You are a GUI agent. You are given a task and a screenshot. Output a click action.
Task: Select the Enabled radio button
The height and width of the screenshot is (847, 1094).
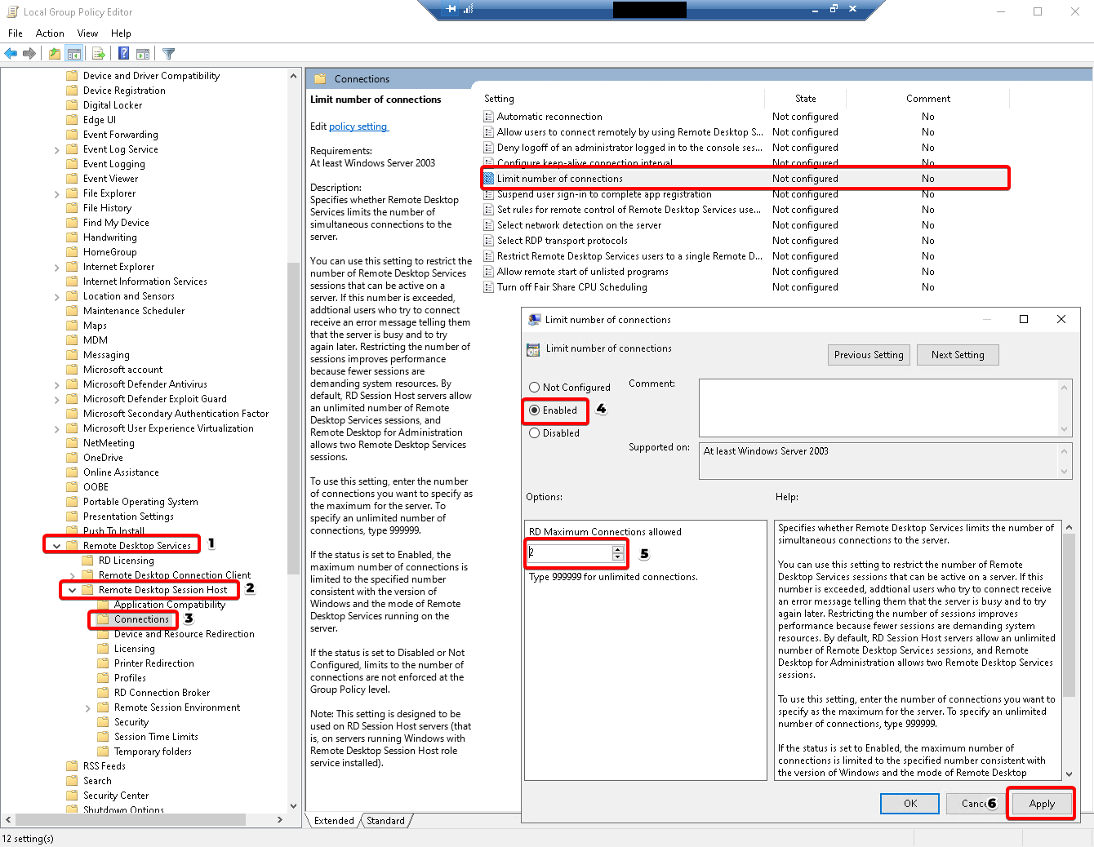coord(535,410)
